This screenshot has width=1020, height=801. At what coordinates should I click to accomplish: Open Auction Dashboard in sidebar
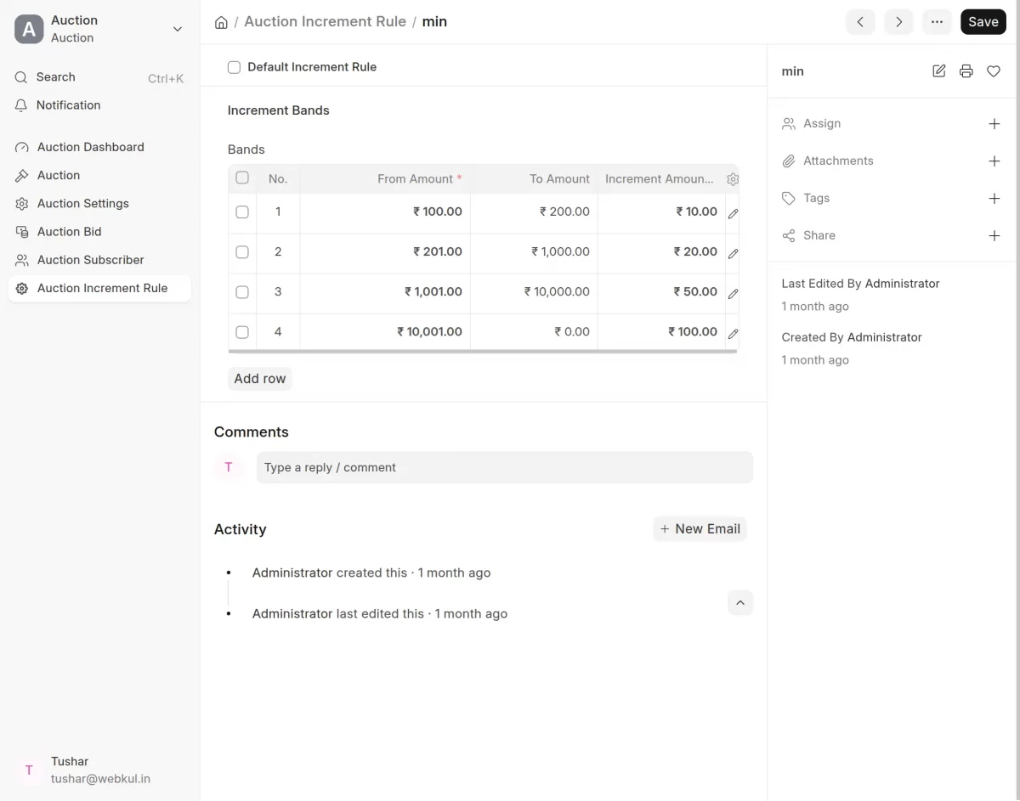(x=99, y=147)
